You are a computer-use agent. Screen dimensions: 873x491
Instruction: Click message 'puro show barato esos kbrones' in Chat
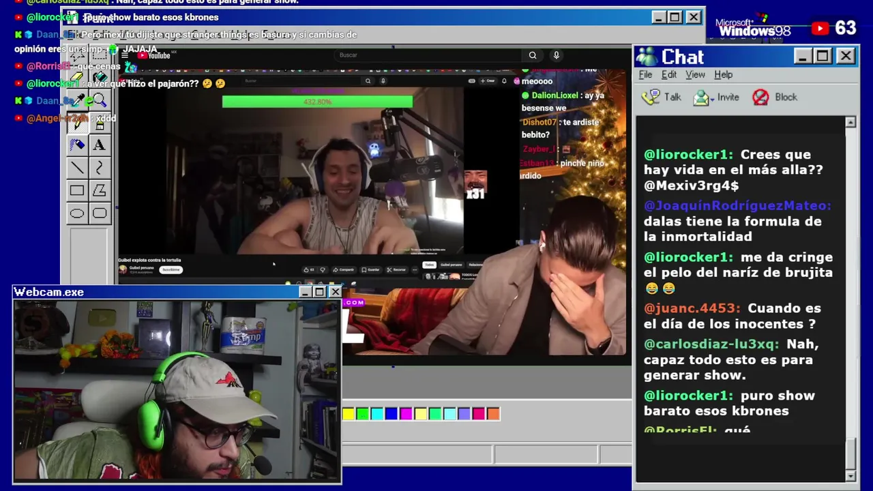(x=730, y=403)
